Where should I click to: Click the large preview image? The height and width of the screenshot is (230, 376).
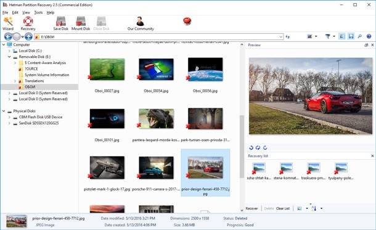click(x=310, y=96)
